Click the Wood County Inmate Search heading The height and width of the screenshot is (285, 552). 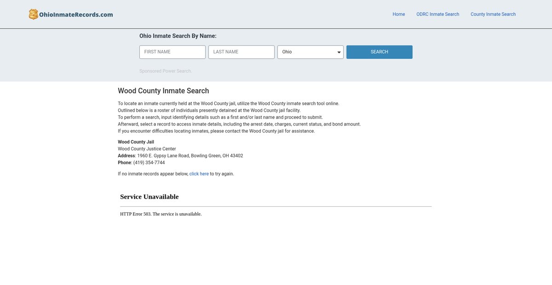(x=163, y=91)
